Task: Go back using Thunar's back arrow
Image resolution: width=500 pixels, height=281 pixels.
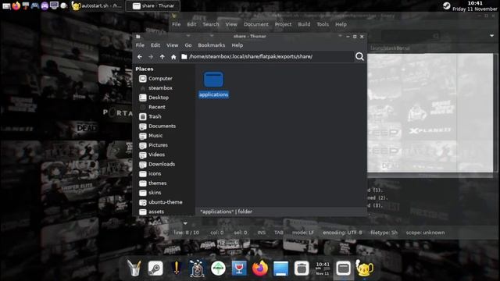Action: [140, 57]
